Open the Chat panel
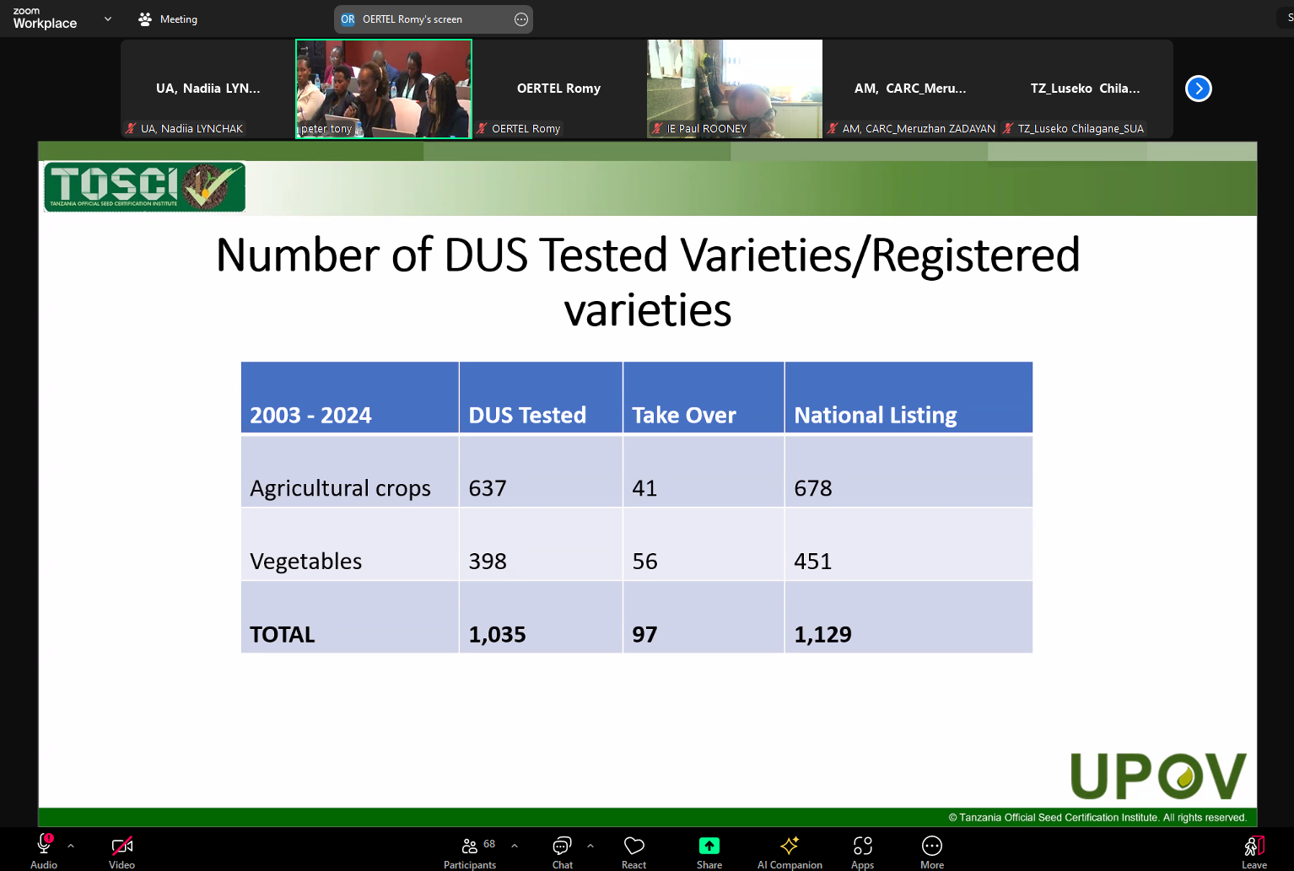This screenshot has height=871, width=1294. coord(562,846)
